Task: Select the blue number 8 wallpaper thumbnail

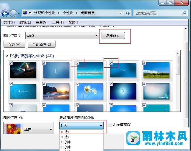Action: (56, 70)
